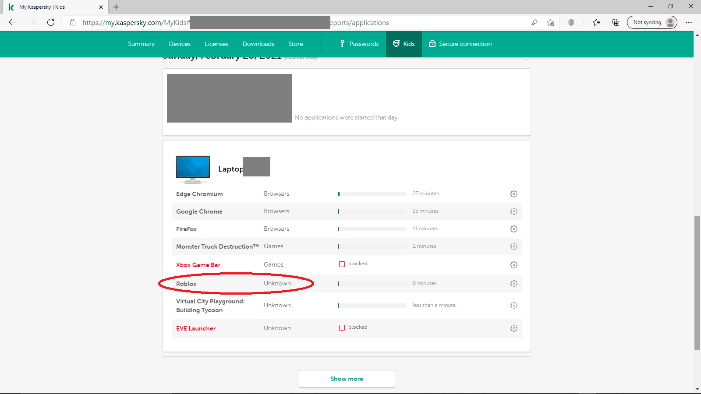701x394 pixels.
Task: Open settings gear for Edge Chromium row
Action: 514,194
